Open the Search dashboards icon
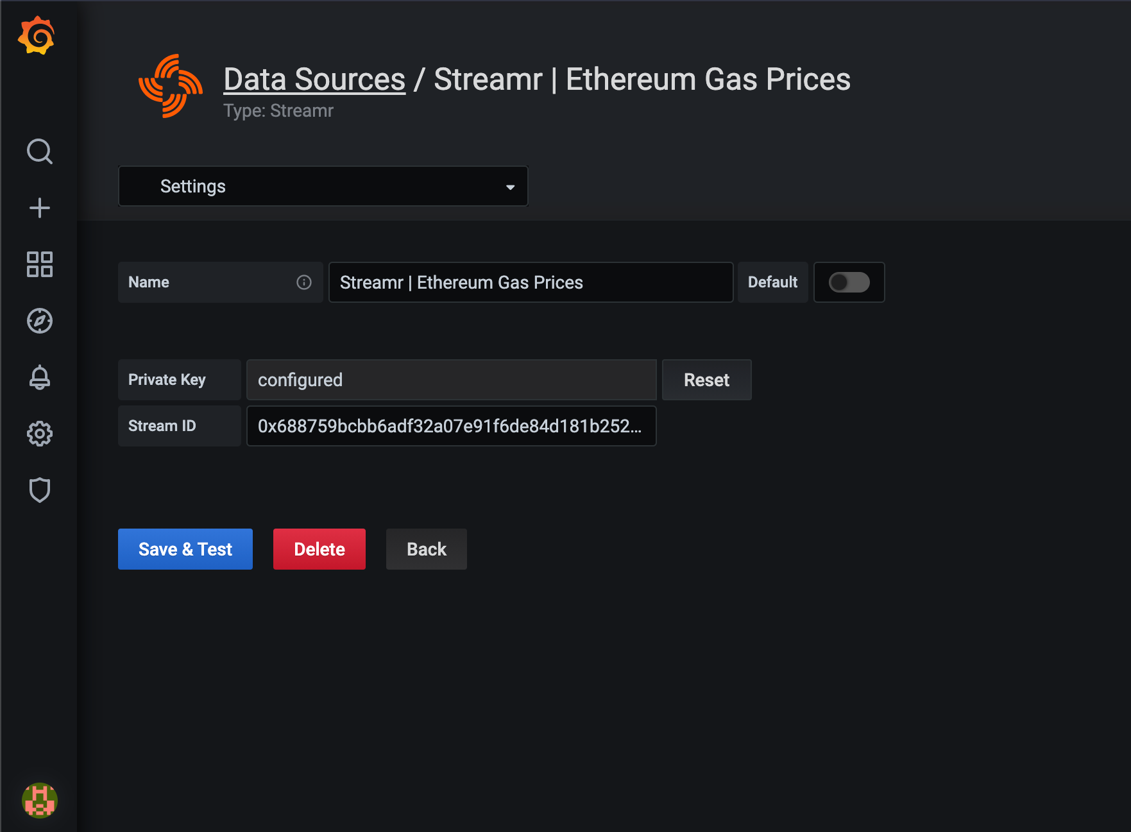 click(x=40, y=152)
